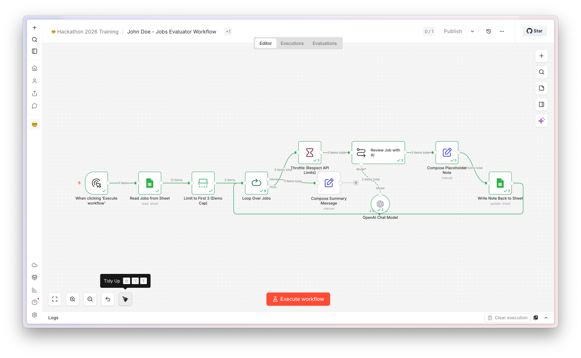Click Clear execution button
Screen dimensions: 581x358
click(x=508, y=318)
